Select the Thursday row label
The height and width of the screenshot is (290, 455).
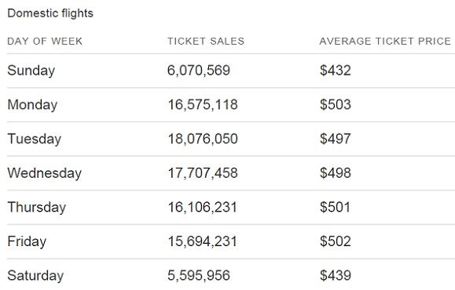pos(37,207)
